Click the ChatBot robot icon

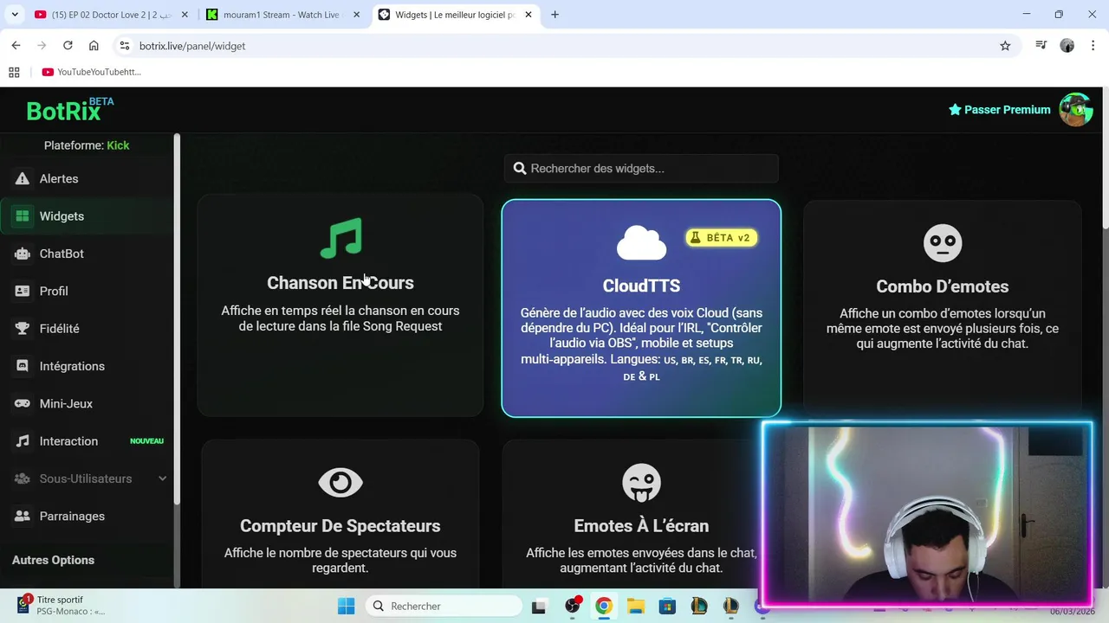tap(23, 254)
